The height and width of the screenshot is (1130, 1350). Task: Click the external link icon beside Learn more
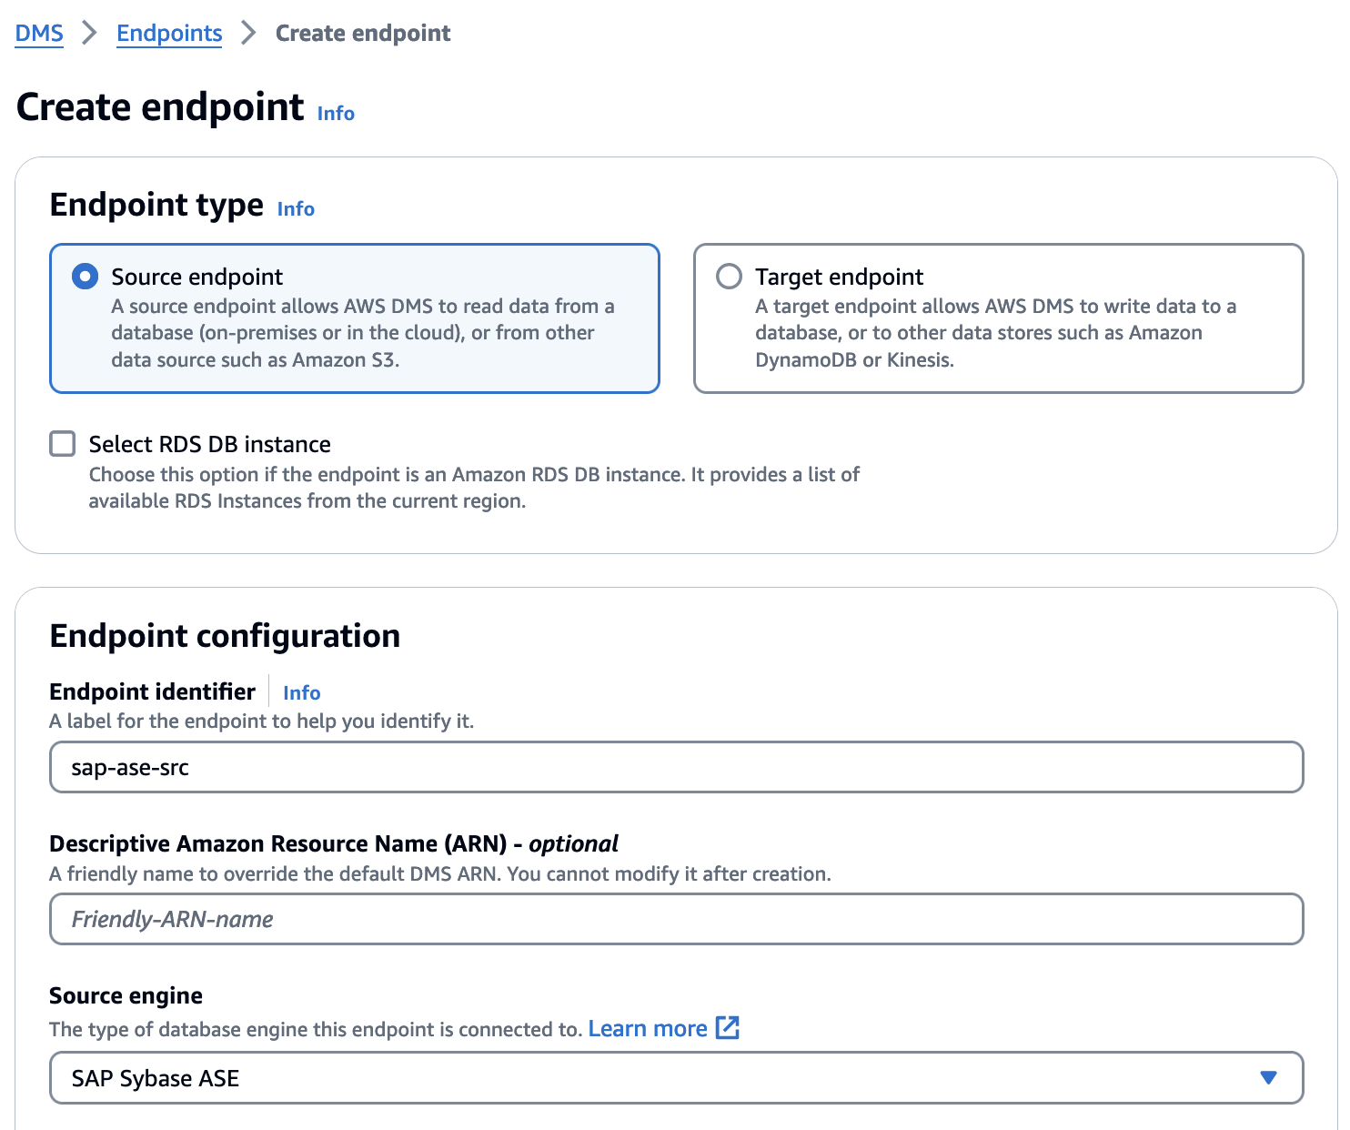pyautogui.click(x=728, y=1028)
